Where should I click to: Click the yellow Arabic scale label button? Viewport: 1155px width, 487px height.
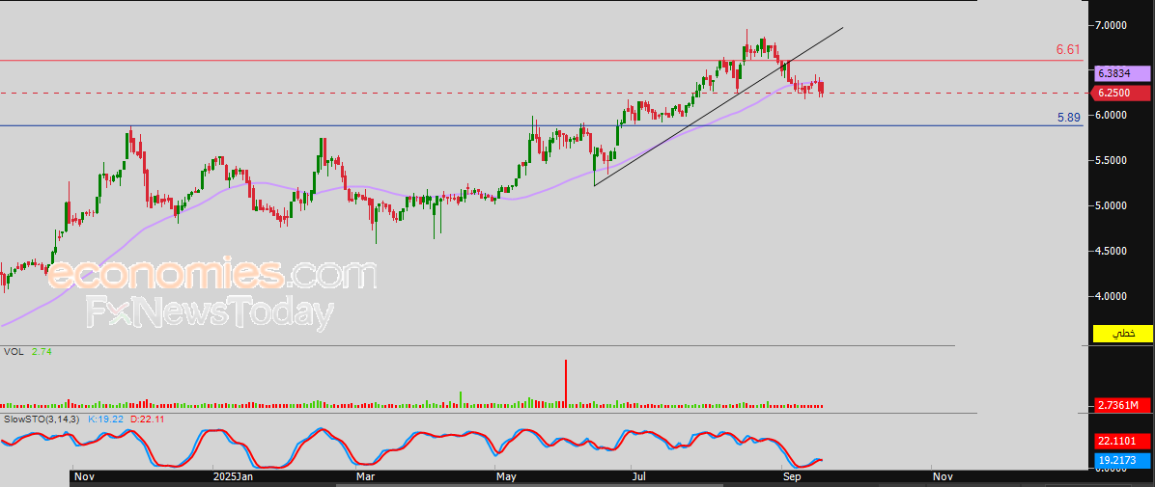[1122, 334]
